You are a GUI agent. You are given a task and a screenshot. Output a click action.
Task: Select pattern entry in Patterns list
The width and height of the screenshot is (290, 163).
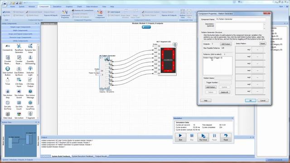tap(213, 58)
